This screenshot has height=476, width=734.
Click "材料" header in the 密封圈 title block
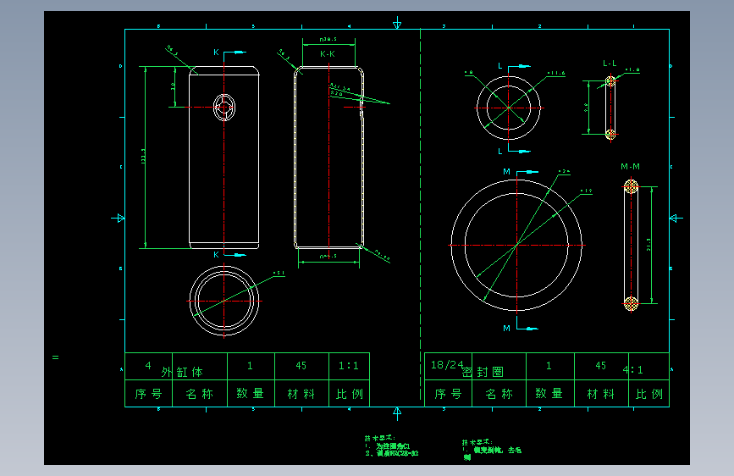point(601,394)
